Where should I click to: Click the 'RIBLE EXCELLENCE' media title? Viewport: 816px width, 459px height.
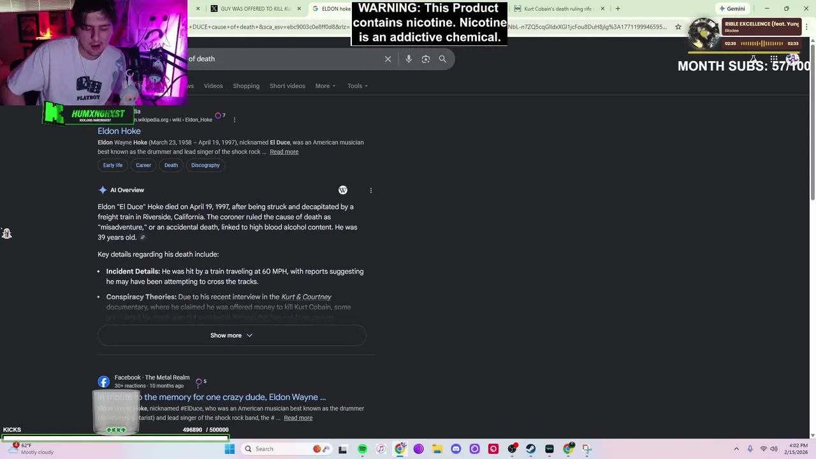click(761, 24)
